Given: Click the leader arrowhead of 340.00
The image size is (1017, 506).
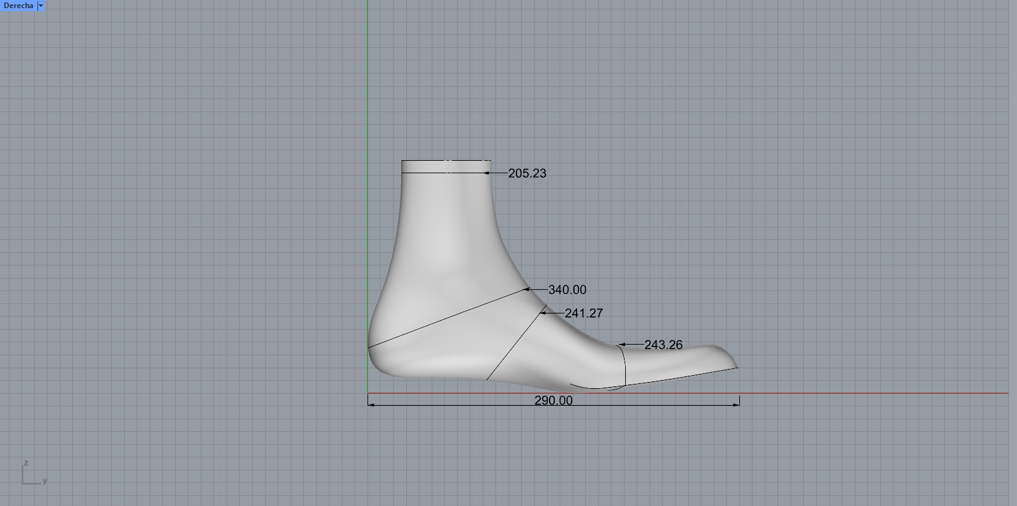Looking at the screenshot, I should pyautogui.click(x=527, y=289).
